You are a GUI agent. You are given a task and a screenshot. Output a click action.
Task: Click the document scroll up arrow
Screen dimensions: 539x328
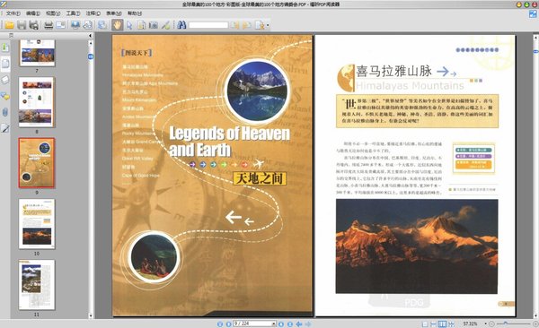click(535, 37)
